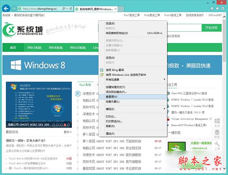Viewport: 228px width, 175px height.
Task: Open the Win10激活工具 top link
Action: 173,15
